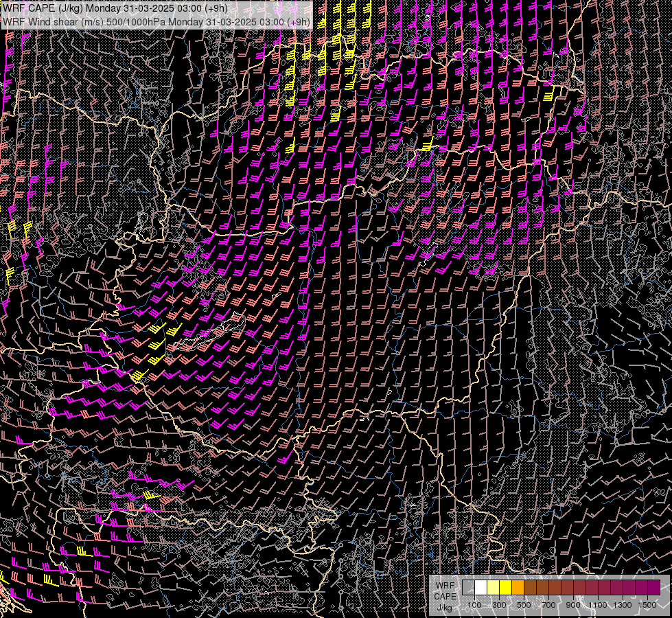Click the gray first CAPE legend swatch
Viewport: 672px width, 618px height.
click(468, 587)
